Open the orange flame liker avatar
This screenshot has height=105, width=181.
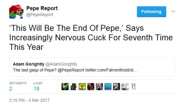click(x=91, y=87)
